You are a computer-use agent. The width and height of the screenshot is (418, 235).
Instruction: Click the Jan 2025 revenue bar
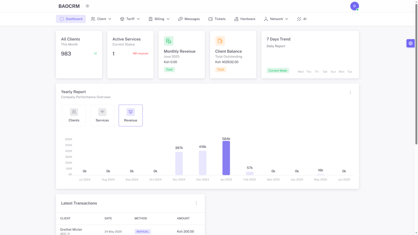pyautogui.click(x=226, y=158)
